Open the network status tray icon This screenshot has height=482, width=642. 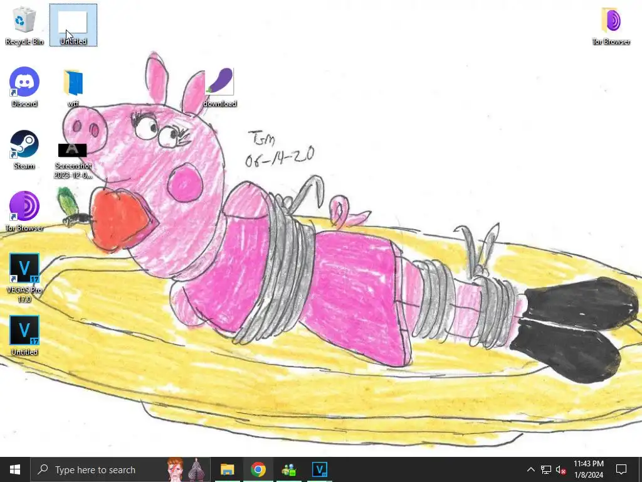pyautogui.click(x=546, y=469)
